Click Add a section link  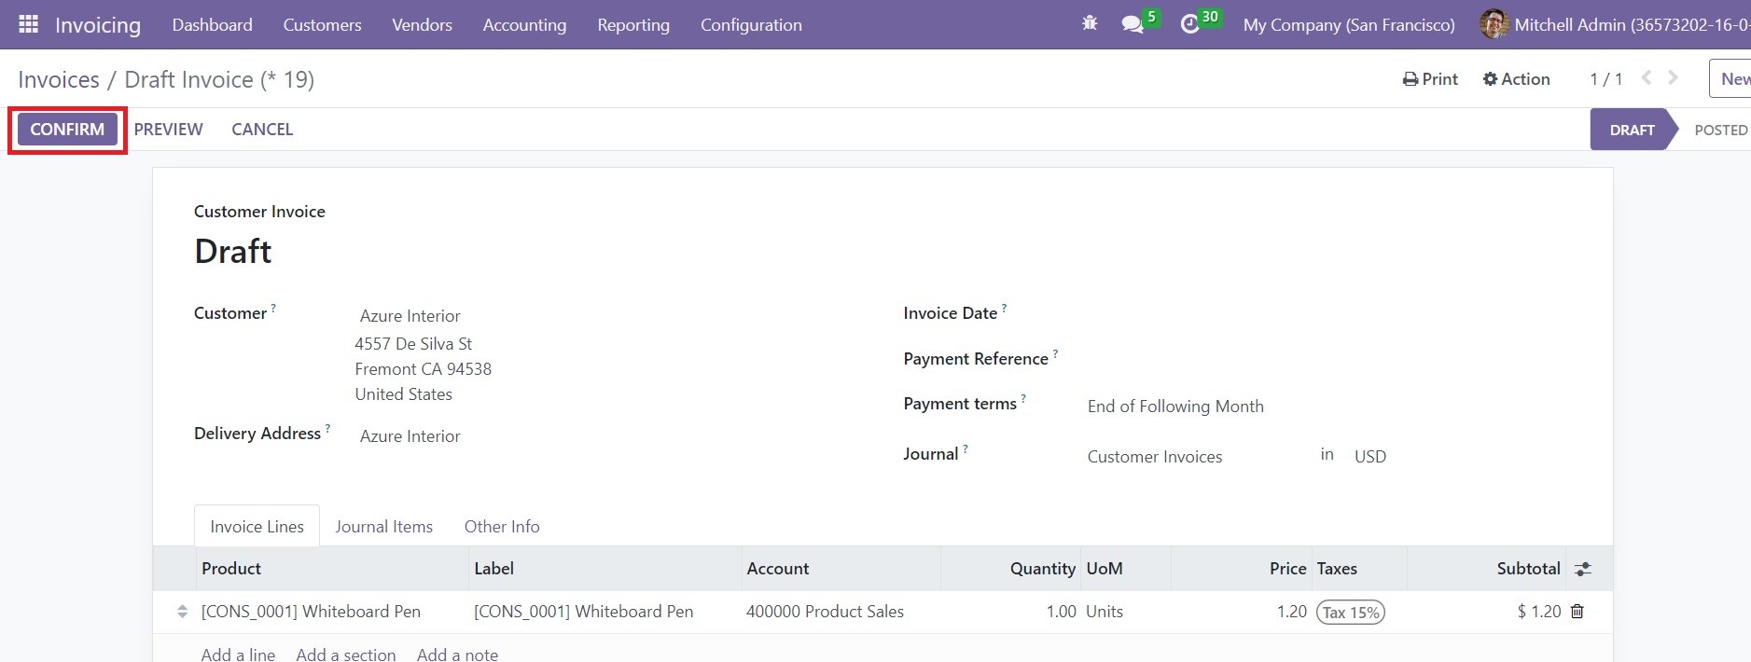(346, 654)
